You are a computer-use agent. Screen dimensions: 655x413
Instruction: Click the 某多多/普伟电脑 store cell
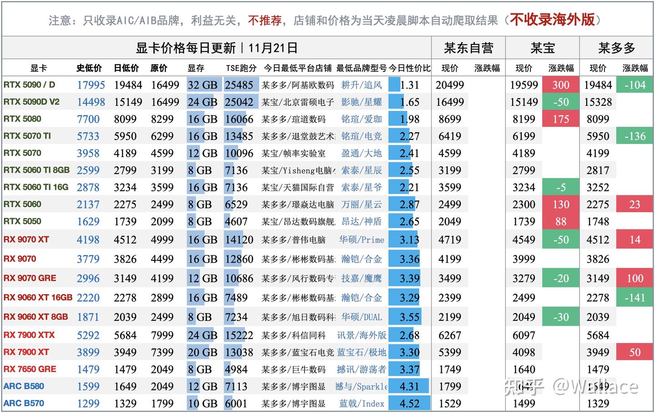294,239
